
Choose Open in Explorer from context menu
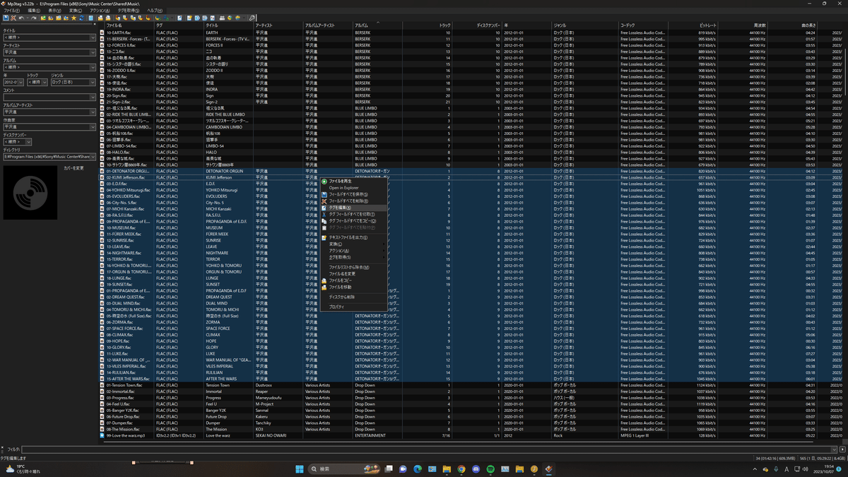click(x=353, y=188)
